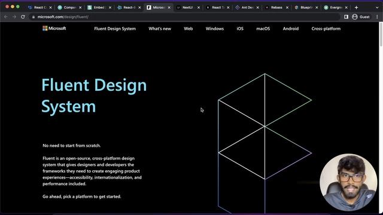
Task: Click the presenter webcam video bubble
Action: 348,182
